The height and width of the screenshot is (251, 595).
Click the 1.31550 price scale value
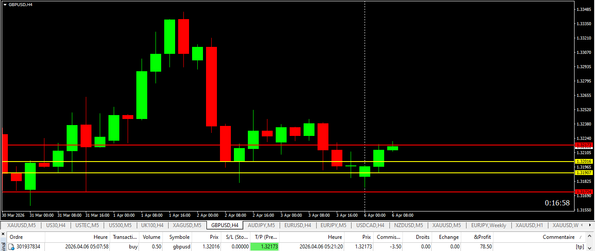click(x=584, y=210)
